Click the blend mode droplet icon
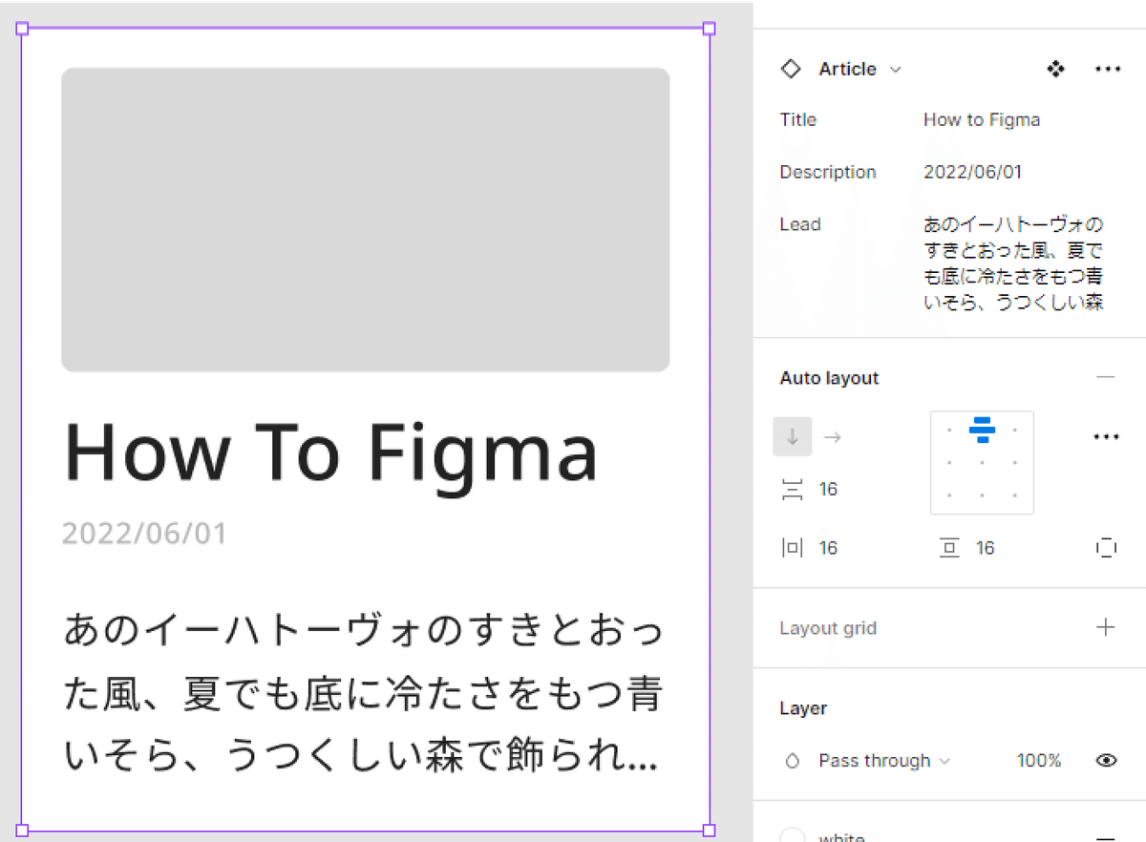This screenshot has height=842, width=1146. pyautogui.click(x=792, y=761)
